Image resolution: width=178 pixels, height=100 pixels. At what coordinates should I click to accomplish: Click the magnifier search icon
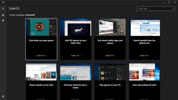point(173,9)
